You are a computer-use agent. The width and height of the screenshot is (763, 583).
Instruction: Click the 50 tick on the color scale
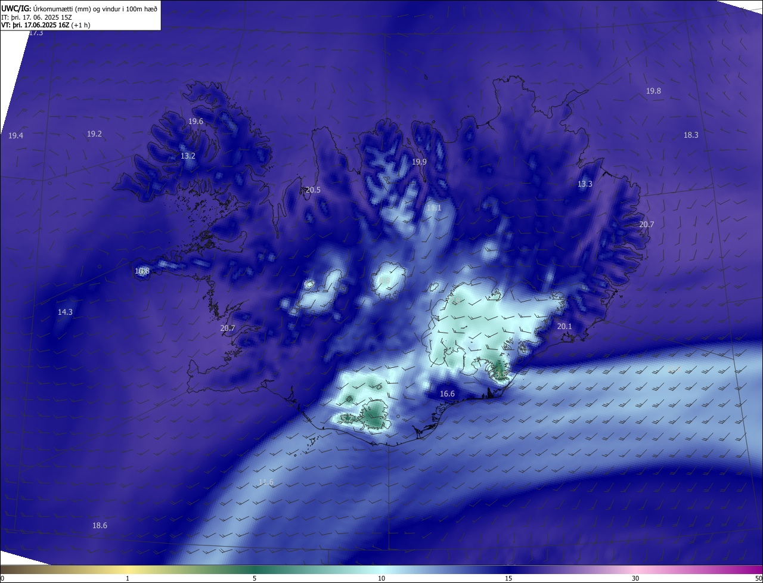tap(758, 578)
